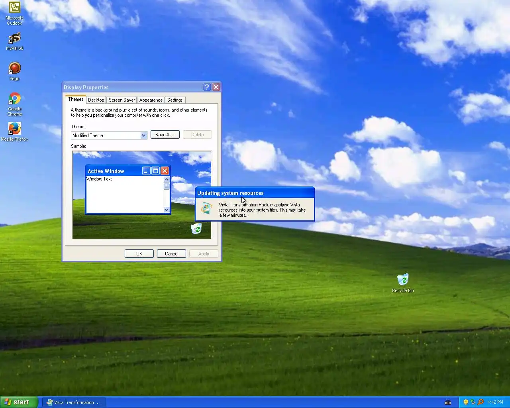The height and width of the screenshot is (408, 510).
Task: Switch to the Appearance tab
Action: click(x=151, y=100)
